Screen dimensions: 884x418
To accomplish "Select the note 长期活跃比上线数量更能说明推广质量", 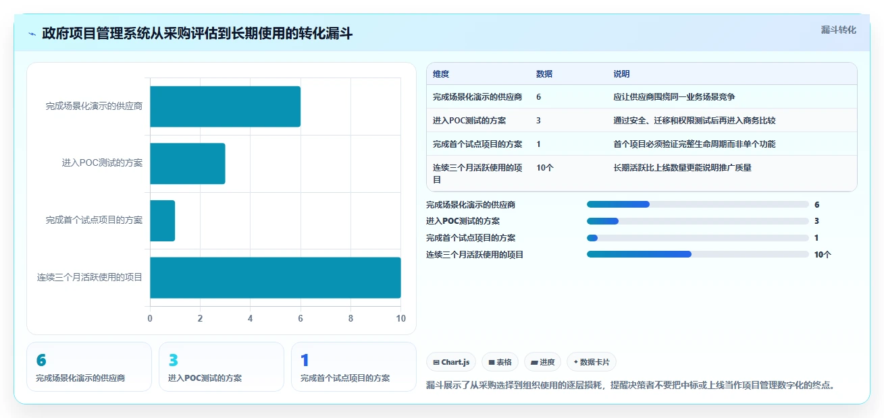I will click(682, 168).
